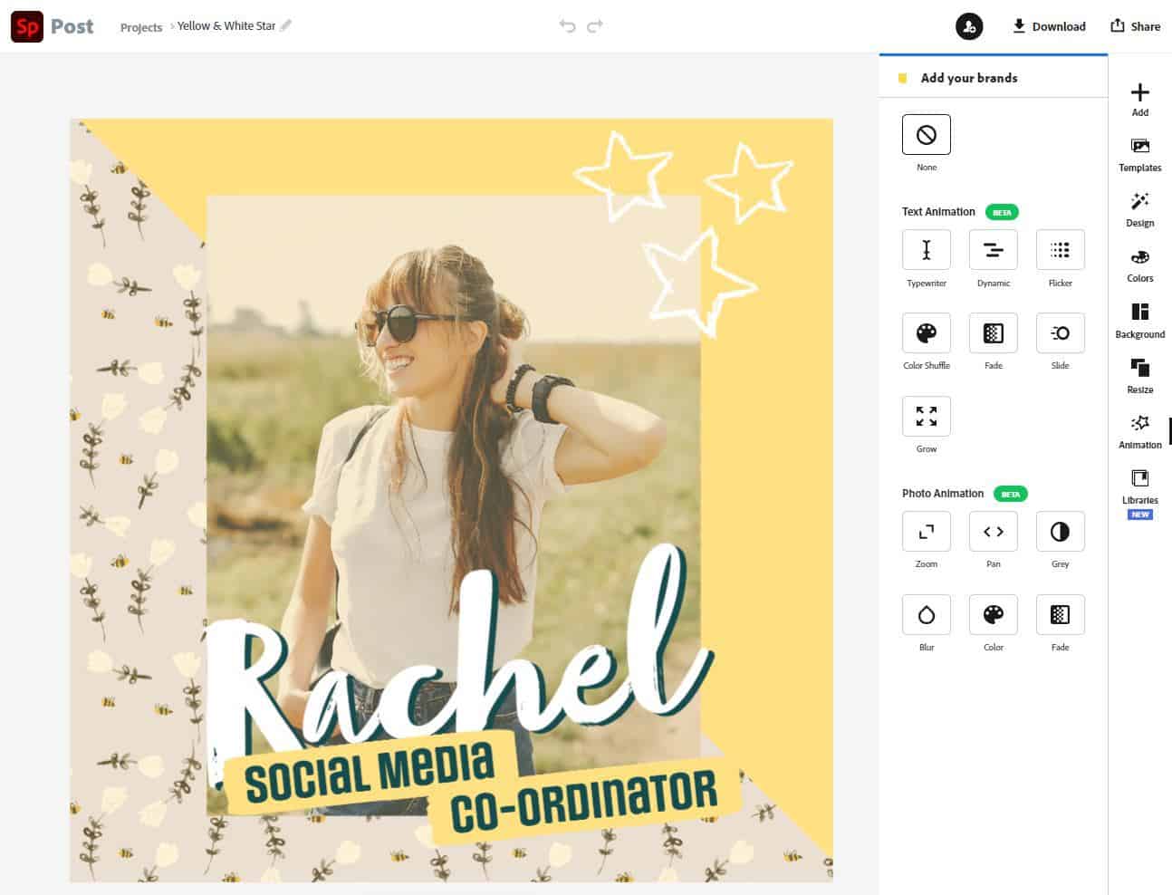Screen dimensions: 1172x895
Task: Apply the Fade photo animation
Action: click(x=1060, y=615)
